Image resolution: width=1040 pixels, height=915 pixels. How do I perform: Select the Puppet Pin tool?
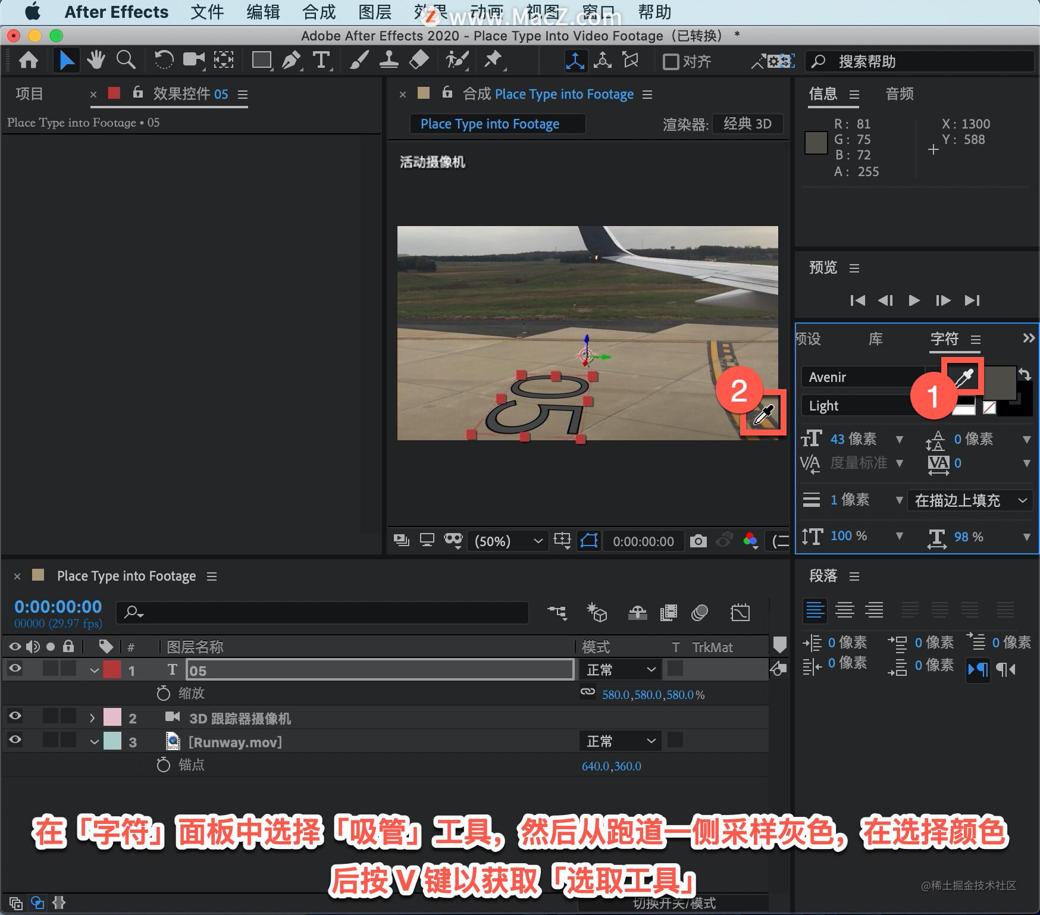tap(493, 60)
